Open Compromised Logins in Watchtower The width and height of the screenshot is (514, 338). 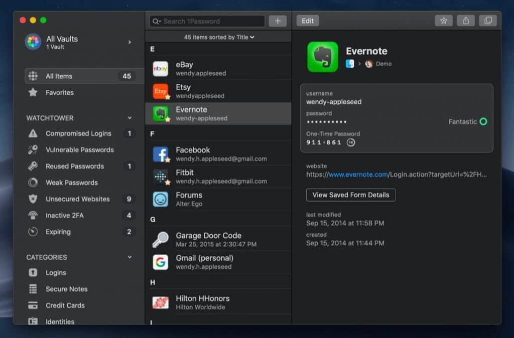coord(78,133)
